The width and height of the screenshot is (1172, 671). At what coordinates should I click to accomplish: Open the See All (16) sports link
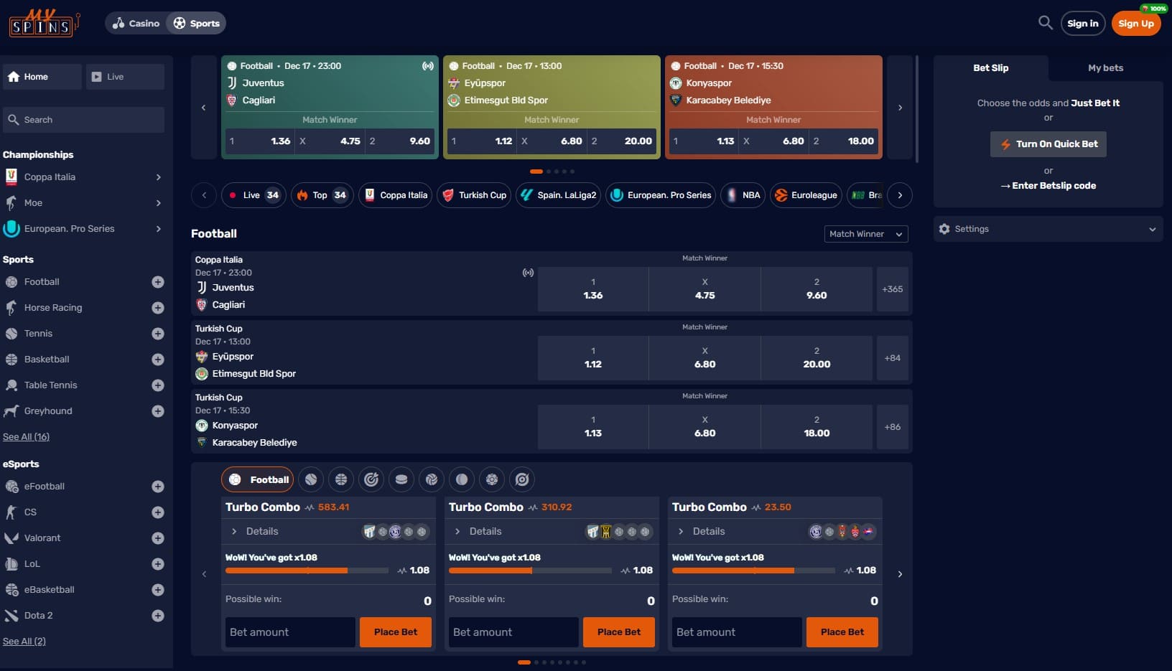point(26,437)
